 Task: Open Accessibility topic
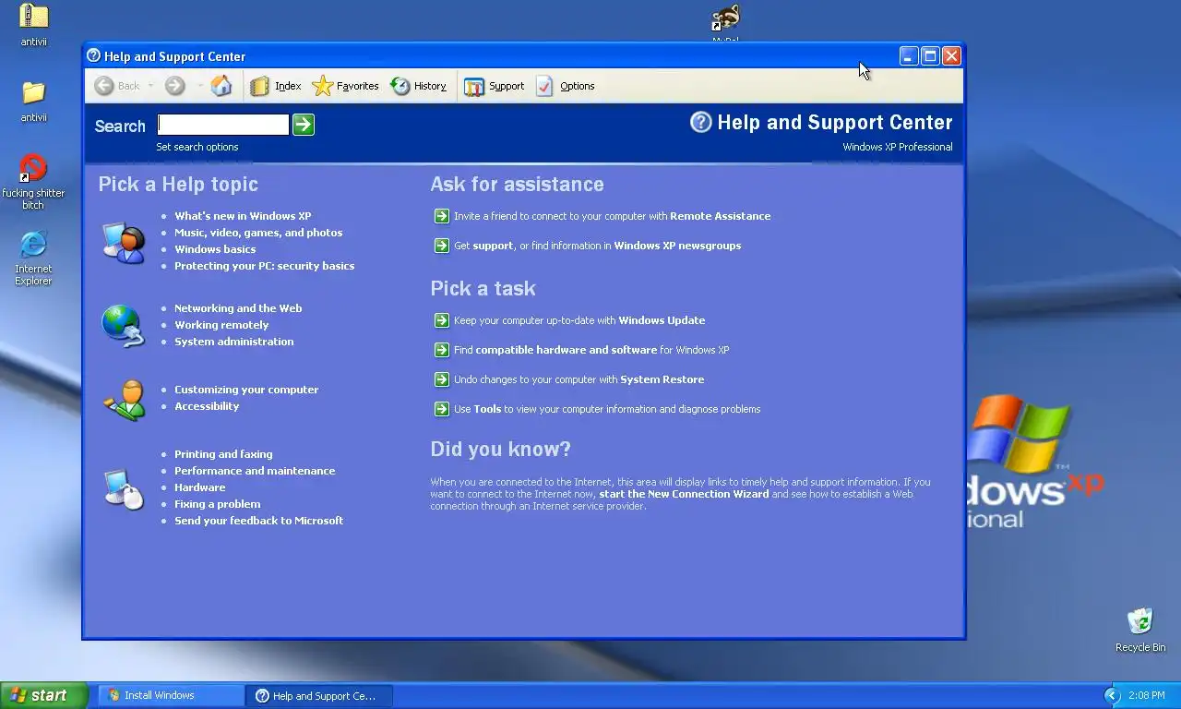(207, 406)
